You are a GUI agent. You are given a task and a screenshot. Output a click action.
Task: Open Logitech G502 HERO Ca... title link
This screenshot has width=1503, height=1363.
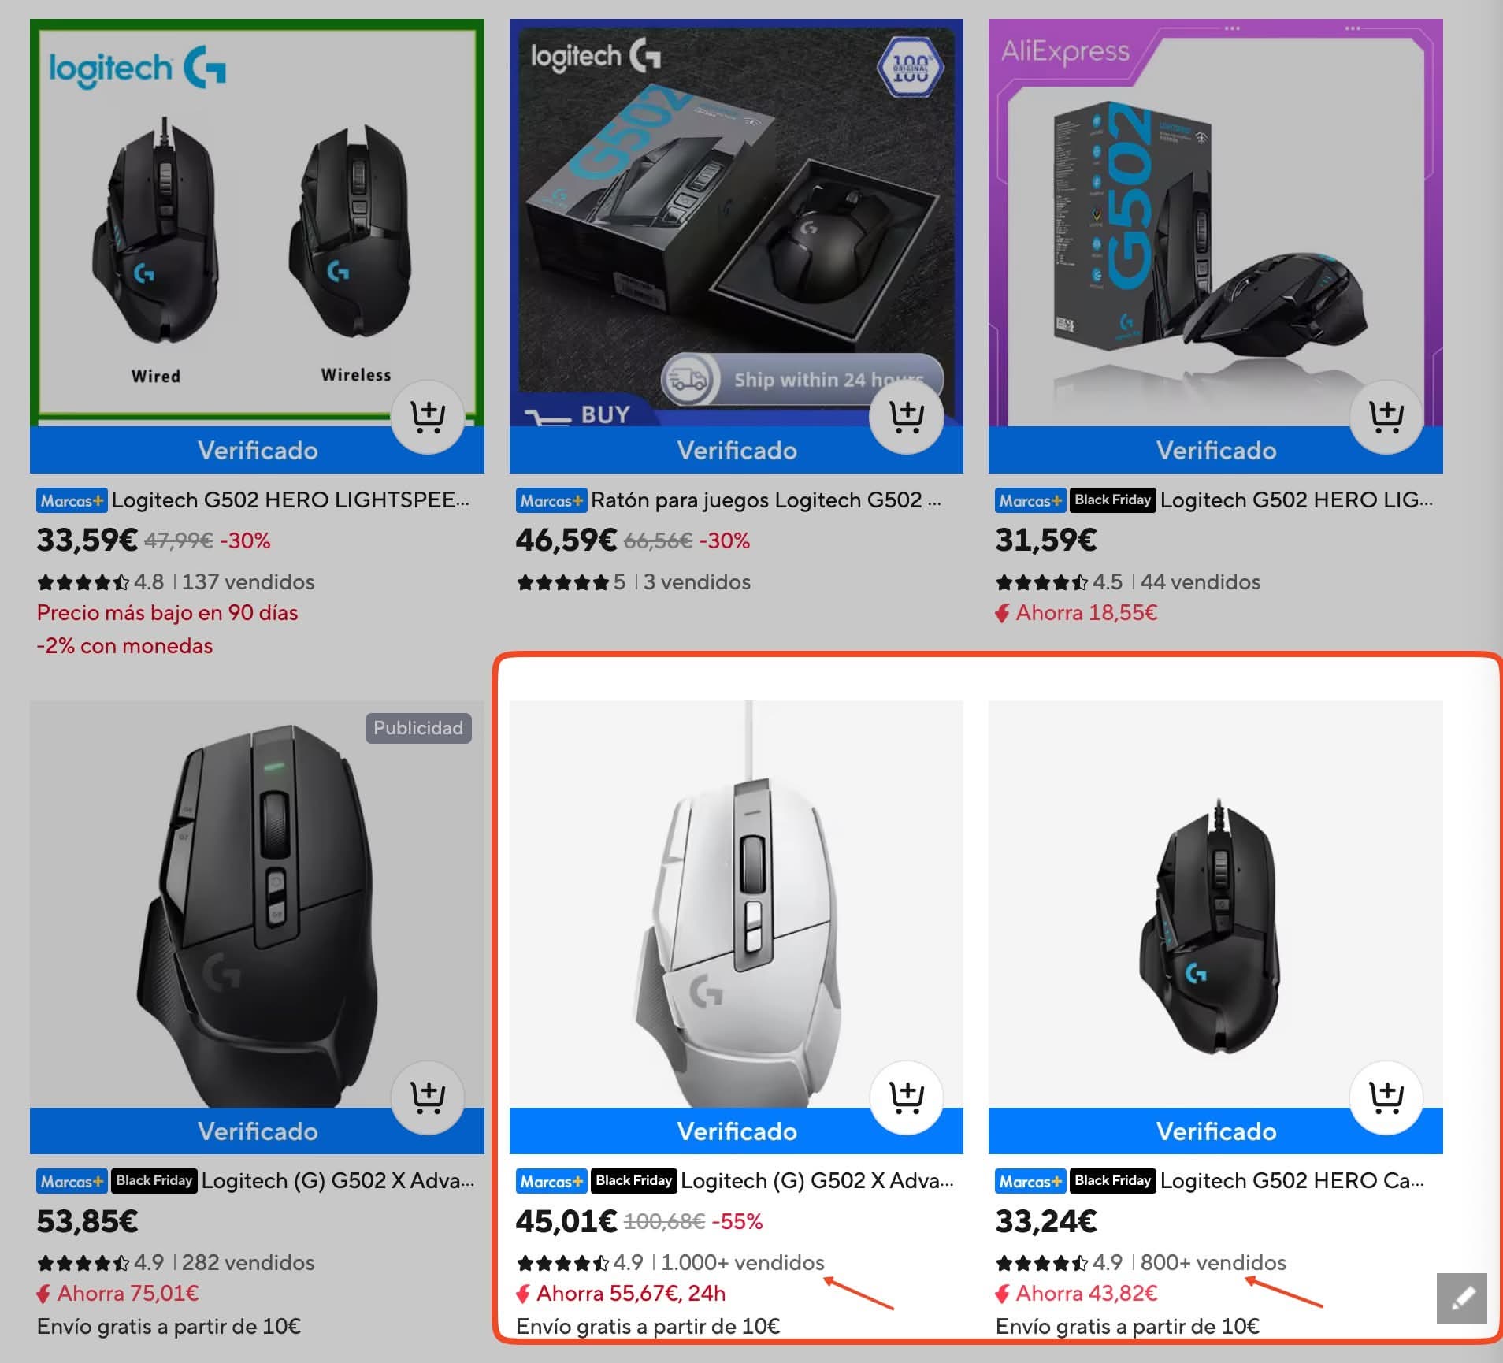[1292, 1180]
